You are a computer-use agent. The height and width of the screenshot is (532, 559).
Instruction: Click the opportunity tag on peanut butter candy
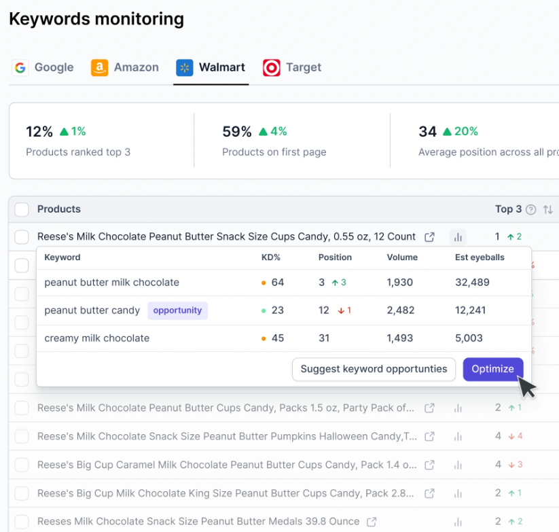click(x=177, y=311)
